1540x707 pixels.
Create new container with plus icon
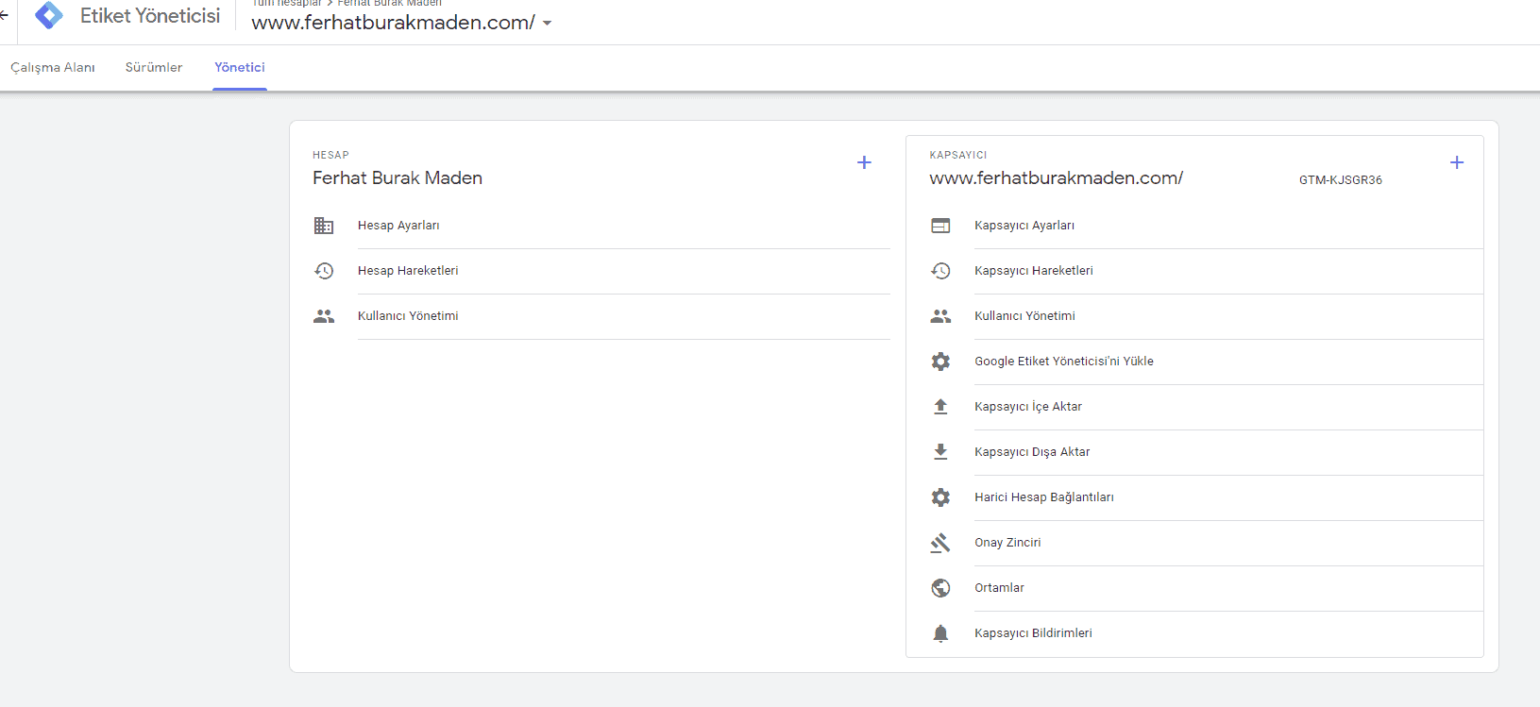1456,162
